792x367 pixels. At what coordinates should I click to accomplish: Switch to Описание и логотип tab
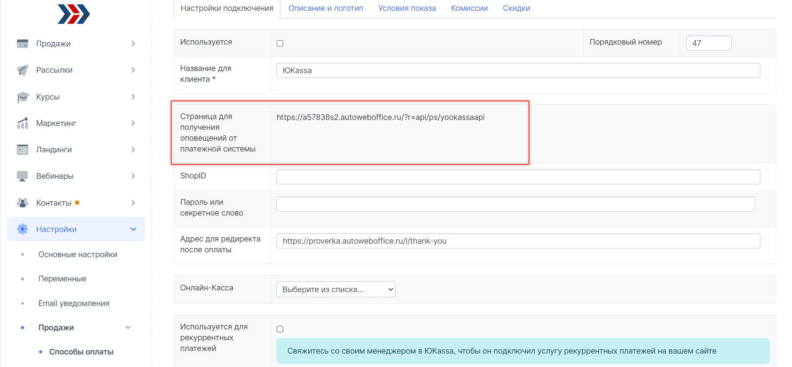[x=326, y=8]
